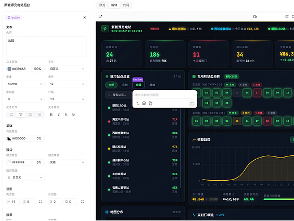Viewport: 294px width, 221px height.
Task: Toggle italic text style
Action: (59, 114)
